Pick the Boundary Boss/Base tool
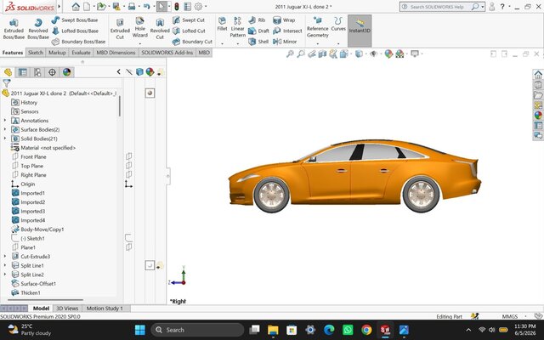The height and width of the screenshot is (340, 544). [x=78, y=42]
